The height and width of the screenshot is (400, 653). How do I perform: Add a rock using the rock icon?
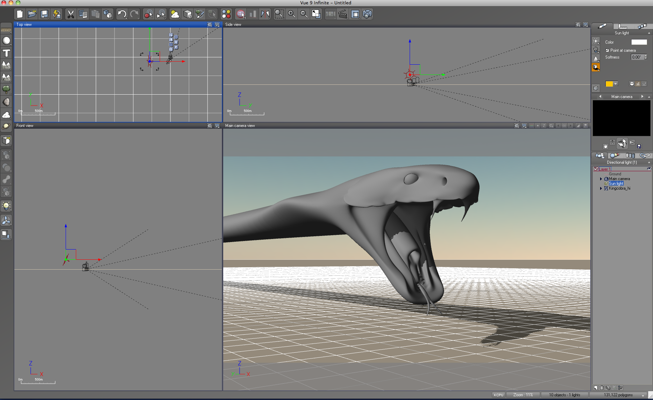6,102
